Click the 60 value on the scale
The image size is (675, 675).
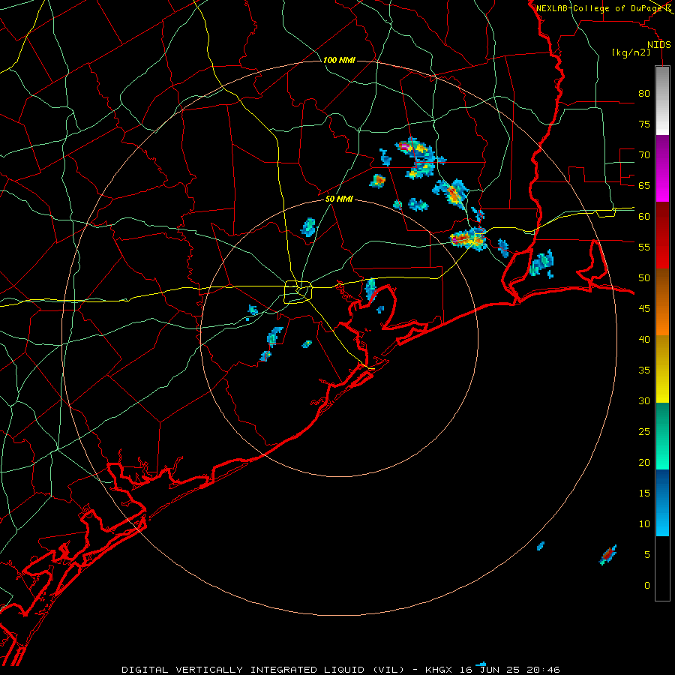pyautogui.click(x=644, y=217)
